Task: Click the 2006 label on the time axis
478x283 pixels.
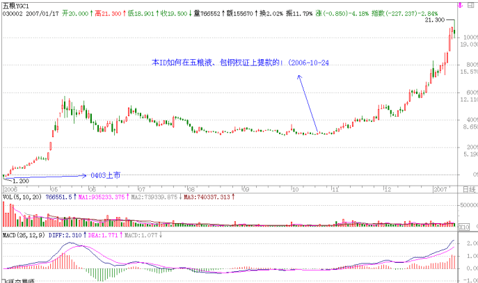Action: (10, 189)
